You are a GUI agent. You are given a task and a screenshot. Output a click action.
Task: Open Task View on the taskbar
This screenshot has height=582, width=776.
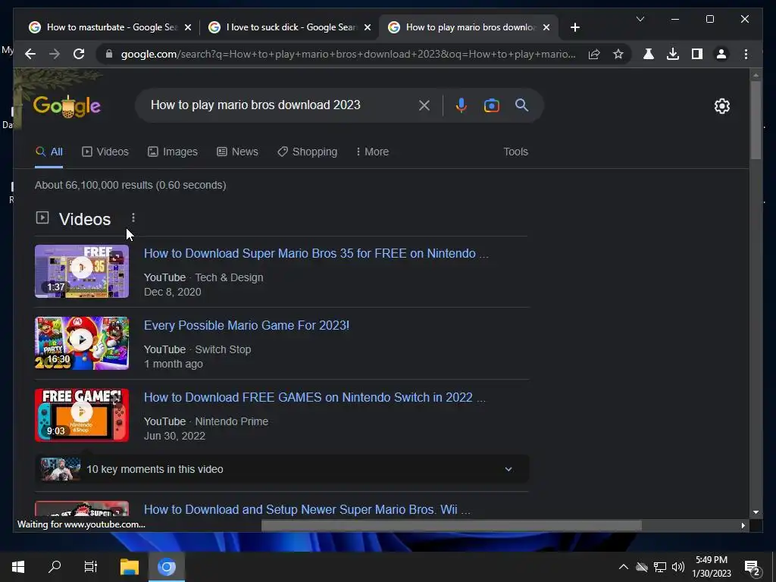[91, 567]
